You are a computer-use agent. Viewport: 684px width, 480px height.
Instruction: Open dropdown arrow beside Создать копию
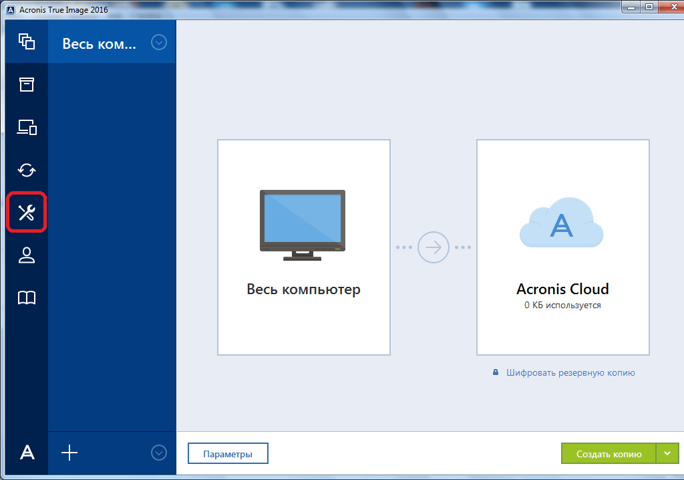[667, 453]
